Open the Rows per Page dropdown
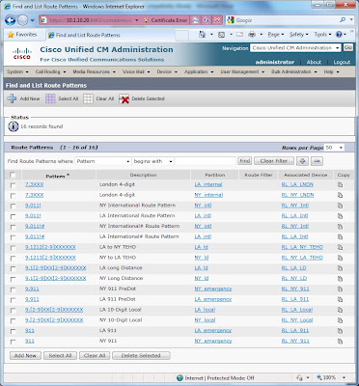359x386 pixels. point(334,148)
